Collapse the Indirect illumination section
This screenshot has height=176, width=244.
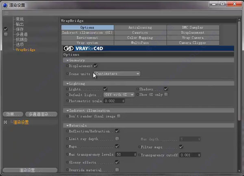pyautogui.click(x=68, y=111)
